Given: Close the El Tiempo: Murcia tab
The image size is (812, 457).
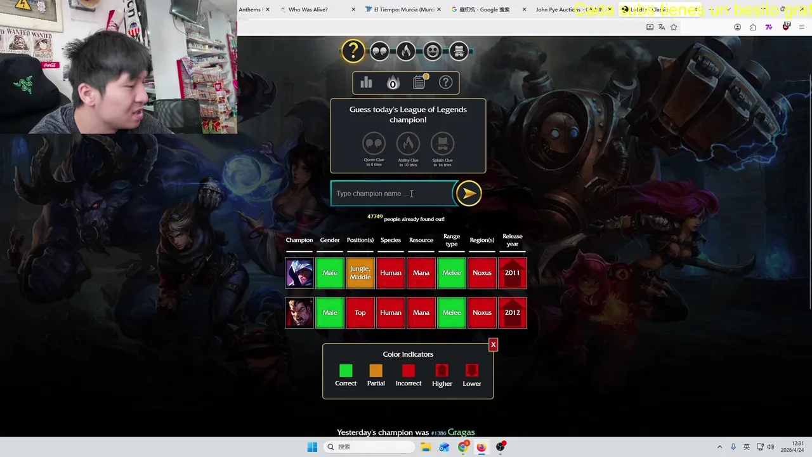Looking at the screenshot, I should point(439,10).
